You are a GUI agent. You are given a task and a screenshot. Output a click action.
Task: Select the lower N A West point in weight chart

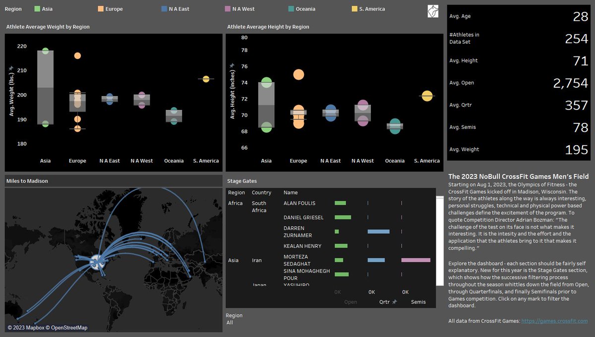point(142,105)
